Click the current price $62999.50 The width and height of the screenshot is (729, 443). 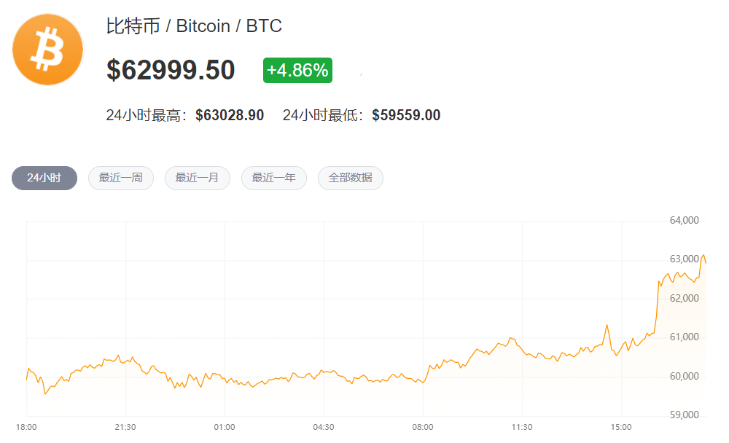tap(171, 71)
